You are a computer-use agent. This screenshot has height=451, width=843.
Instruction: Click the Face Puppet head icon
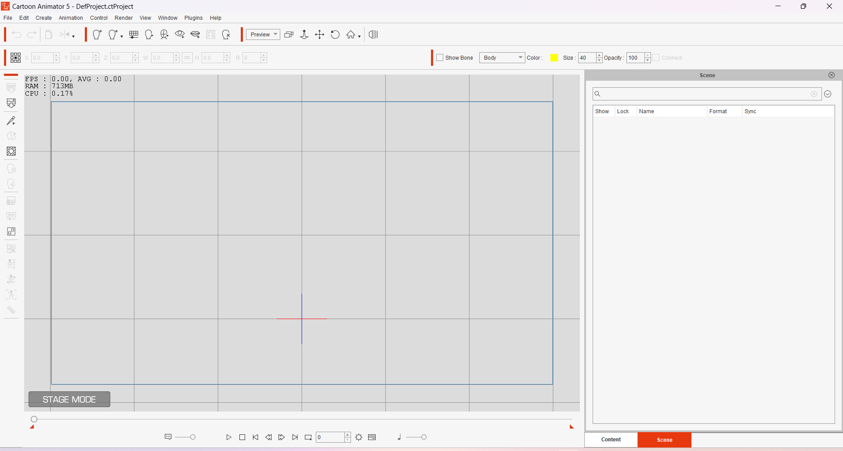click(x=149, y=35)
